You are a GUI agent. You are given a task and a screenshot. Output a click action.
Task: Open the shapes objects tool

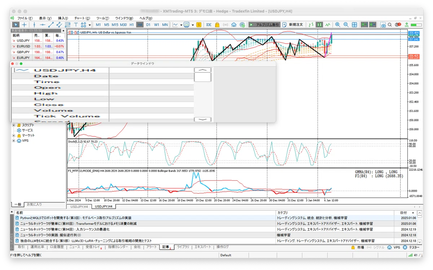click(x=83, y=25)
